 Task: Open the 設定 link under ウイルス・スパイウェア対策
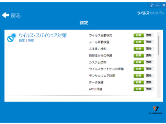coord(22,40)
